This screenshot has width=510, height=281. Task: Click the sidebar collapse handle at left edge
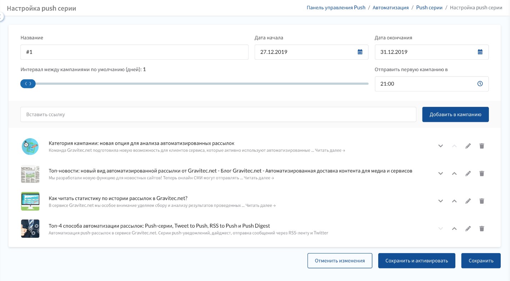[1, 16]
